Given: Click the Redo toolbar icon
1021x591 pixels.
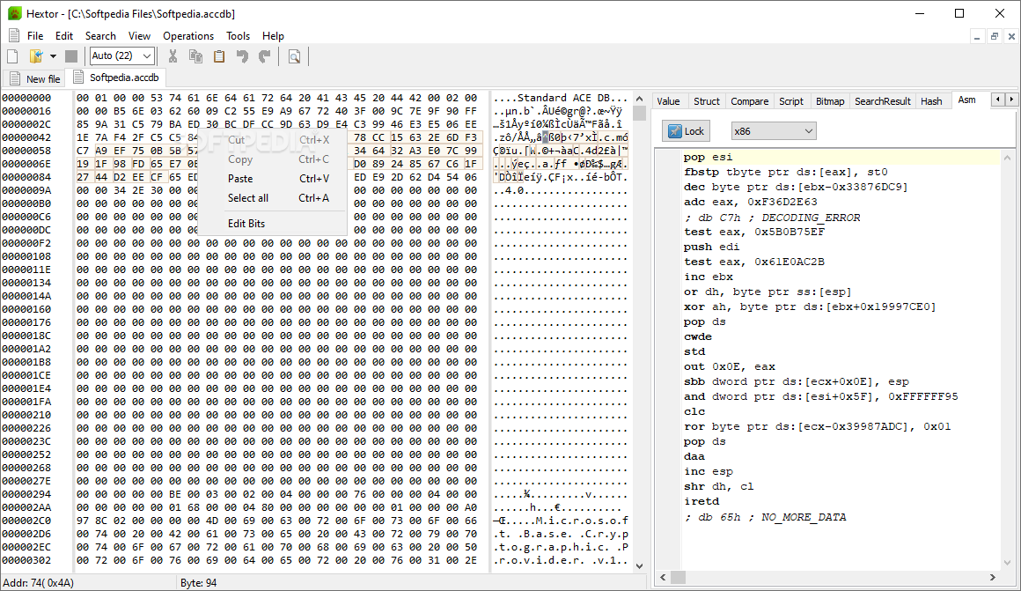Looking at the screenshot, I should point(265,56).
